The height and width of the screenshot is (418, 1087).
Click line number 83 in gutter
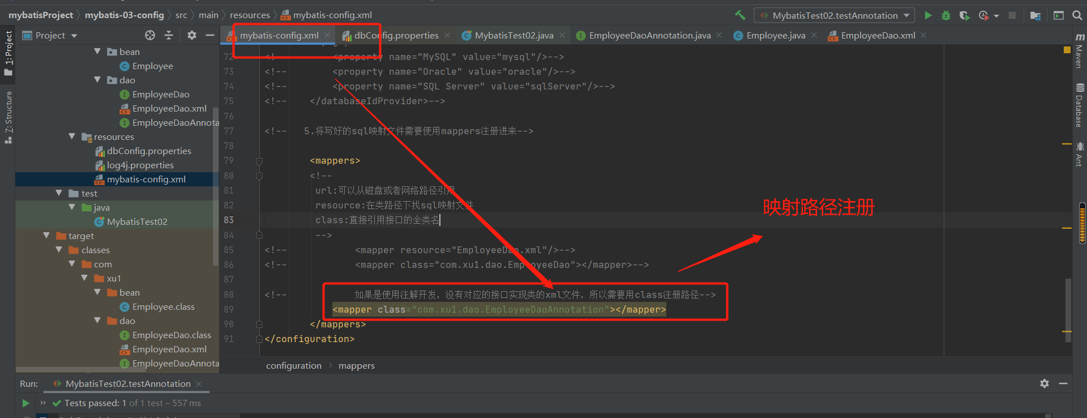click(x=229, y=220)
